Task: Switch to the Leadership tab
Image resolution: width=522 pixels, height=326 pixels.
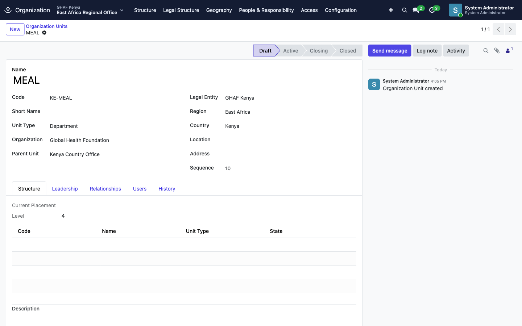Action: (65, 189)
